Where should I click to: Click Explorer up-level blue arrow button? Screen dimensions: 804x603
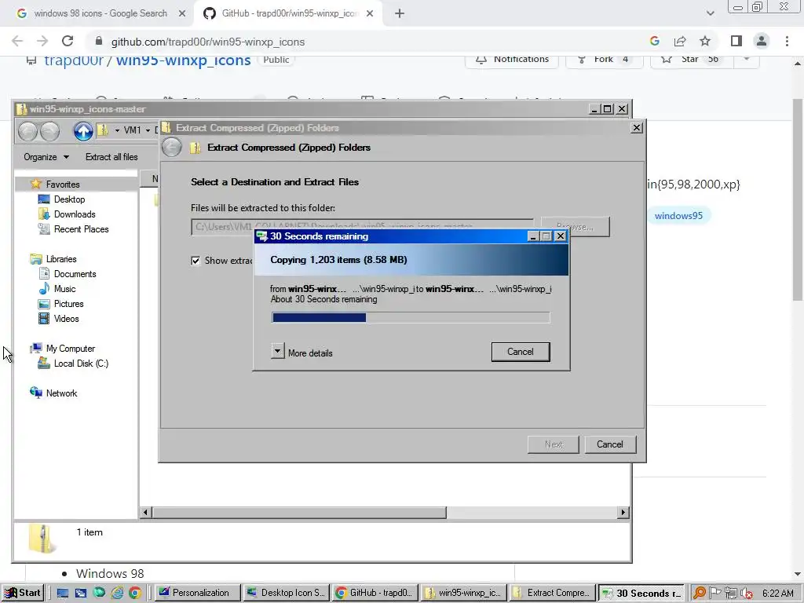(x=83, y=131)
